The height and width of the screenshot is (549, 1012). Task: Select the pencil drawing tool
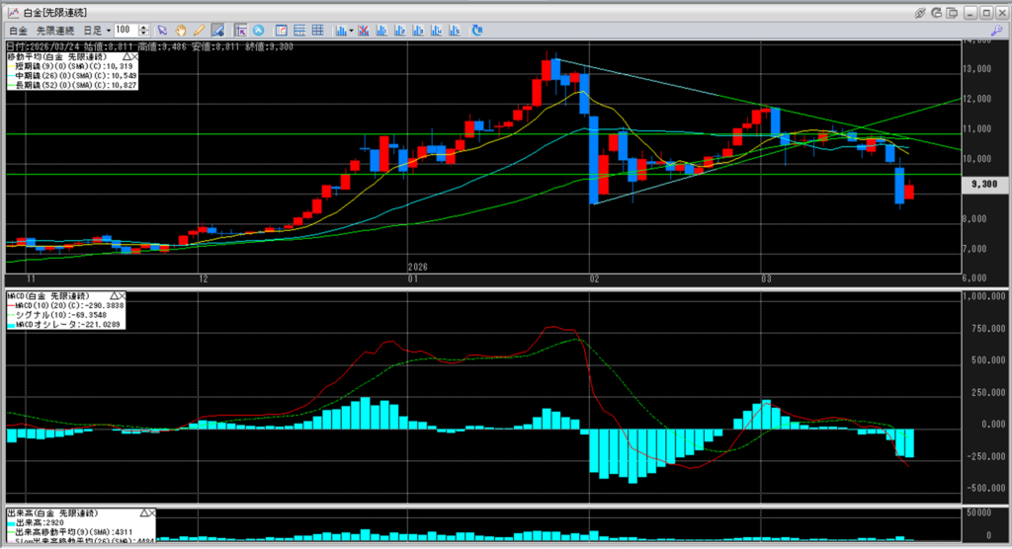[199, 31]
